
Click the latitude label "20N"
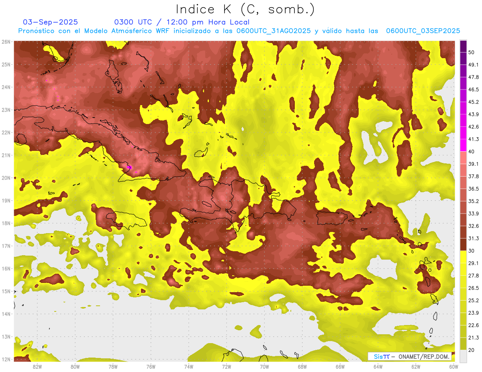[x=6, y=178]
